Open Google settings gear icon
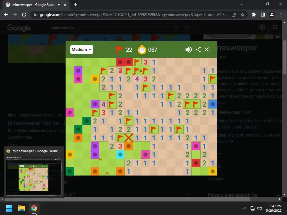 [x=262, y=27]
